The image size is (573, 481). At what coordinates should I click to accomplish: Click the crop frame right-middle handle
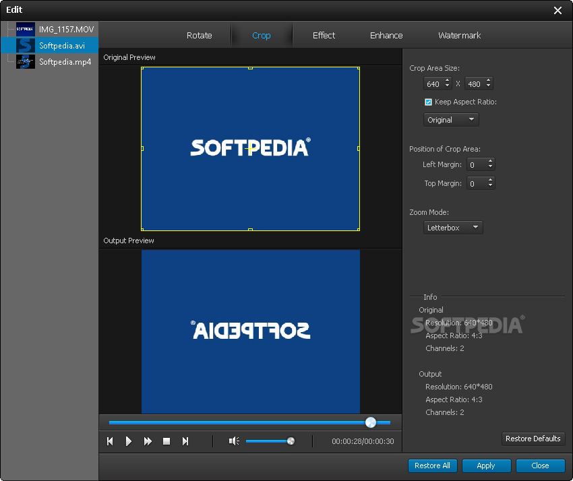[x=359, y=148]
